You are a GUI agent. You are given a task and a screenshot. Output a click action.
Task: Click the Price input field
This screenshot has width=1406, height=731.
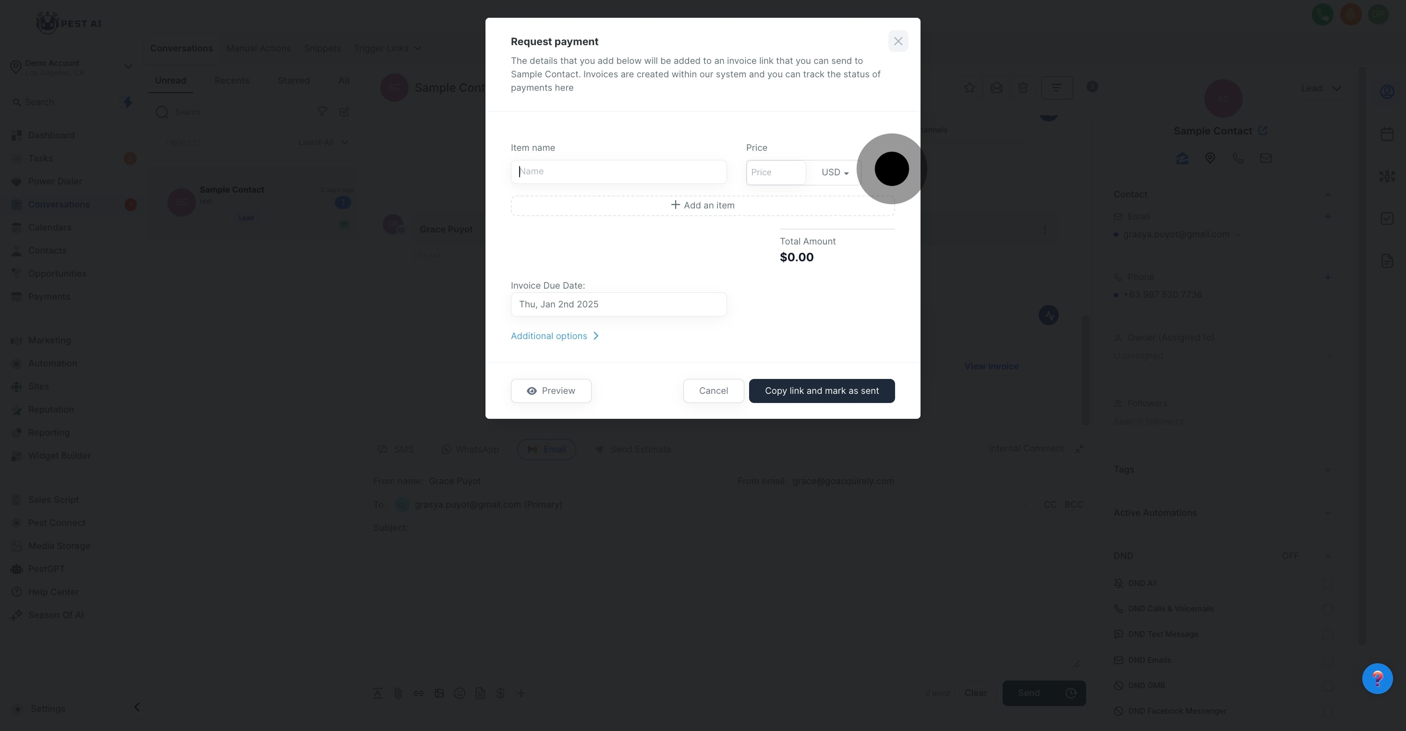[x=776, y=172]
